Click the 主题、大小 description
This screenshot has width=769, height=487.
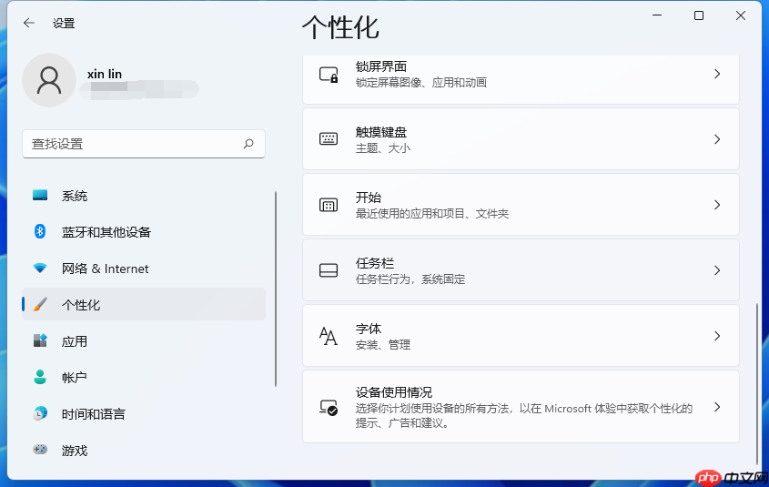click(382, 148)
